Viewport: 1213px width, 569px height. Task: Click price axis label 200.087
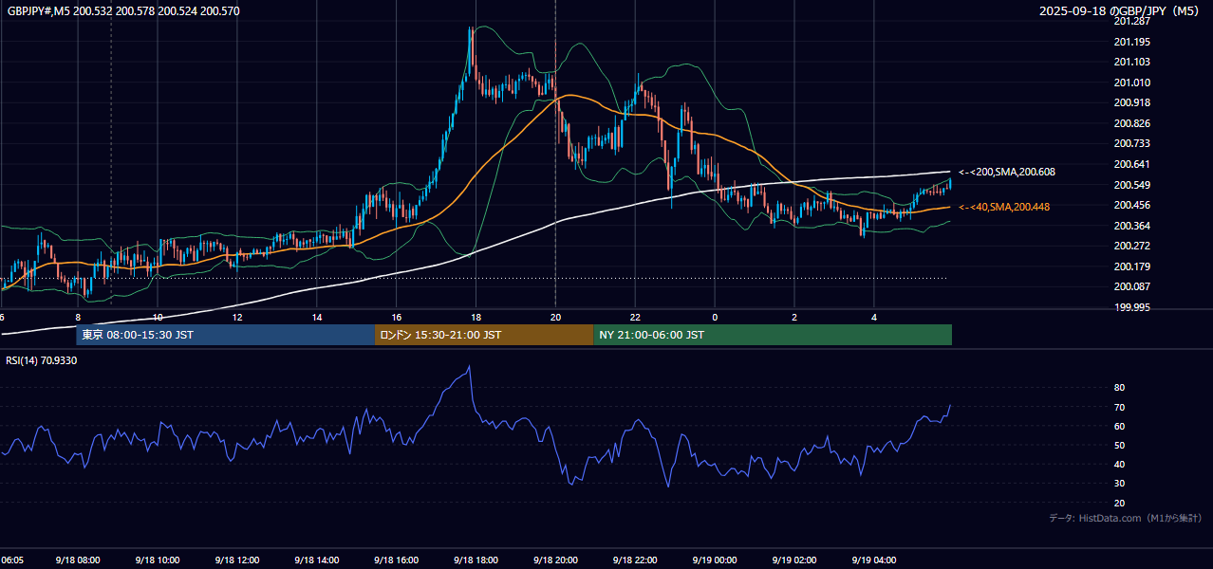(x=1132, y=286)
